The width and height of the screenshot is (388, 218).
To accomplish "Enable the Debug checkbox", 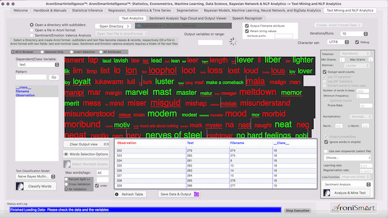I will (x=357, y=42).
